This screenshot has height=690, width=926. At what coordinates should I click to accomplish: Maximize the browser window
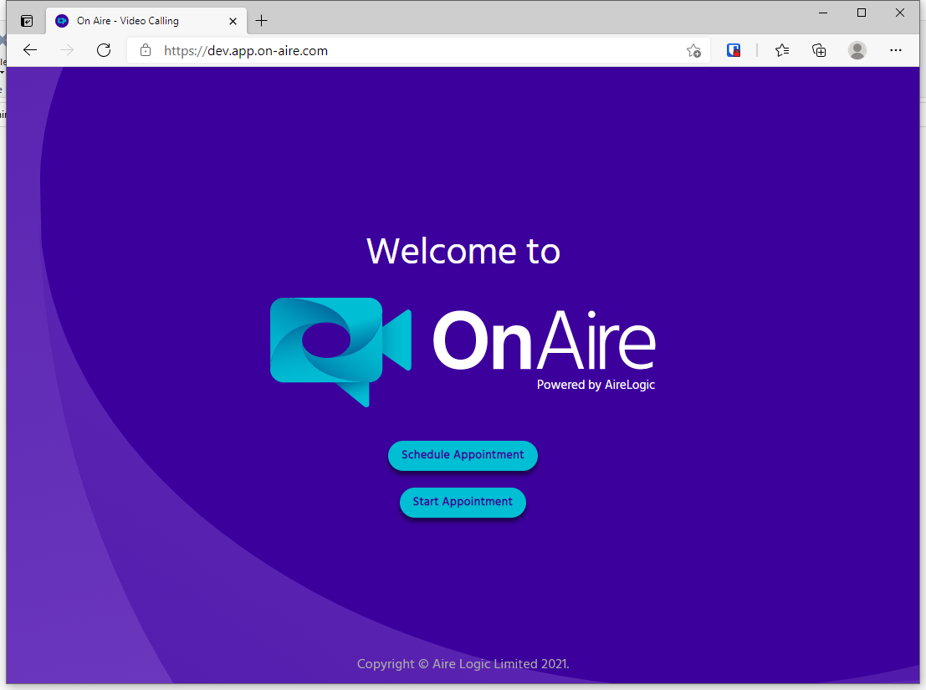(862, 13)
